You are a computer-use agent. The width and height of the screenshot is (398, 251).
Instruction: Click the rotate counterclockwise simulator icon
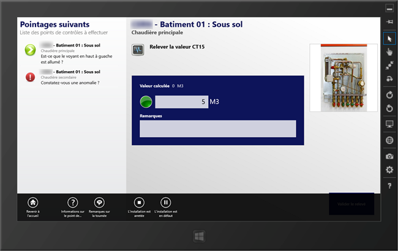coord(389,109)
